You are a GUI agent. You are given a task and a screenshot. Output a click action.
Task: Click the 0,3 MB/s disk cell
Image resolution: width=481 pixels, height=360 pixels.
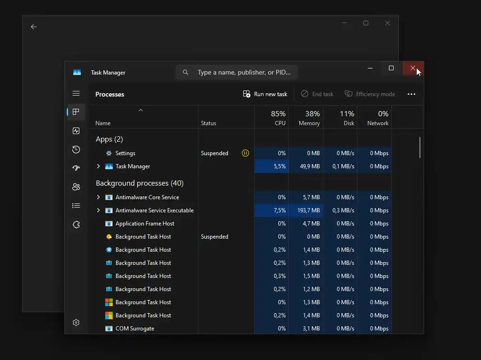pyautogui.click(x=340, y=210)
